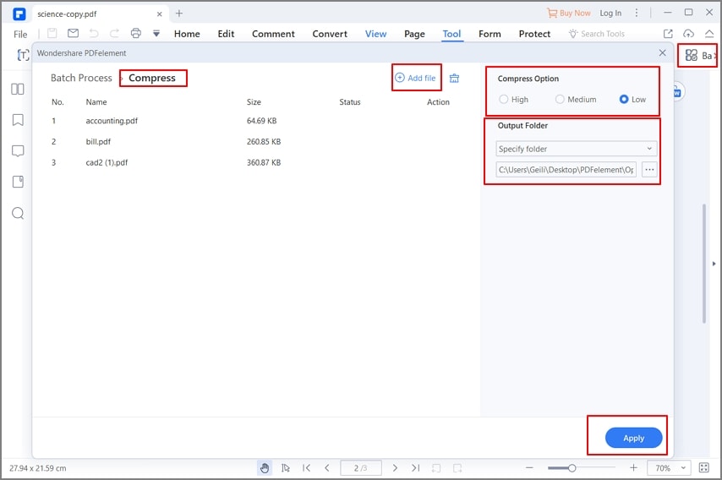Screen dimensions: 722x480
Task: Select the hand tool in the status bar
Action: coord(265,468)
